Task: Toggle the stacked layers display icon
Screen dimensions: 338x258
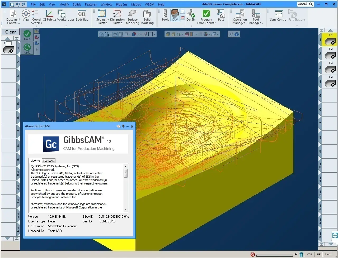Action: tap(187, 34)
